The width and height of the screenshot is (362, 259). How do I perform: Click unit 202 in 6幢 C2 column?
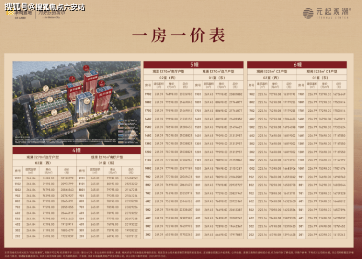tap(251, 235)
